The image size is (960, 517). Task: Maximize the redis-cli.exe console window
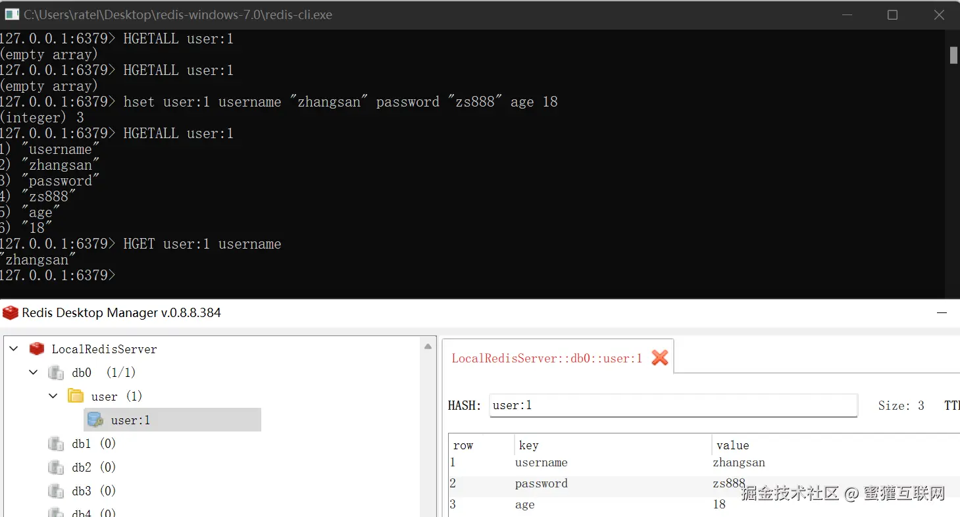[x=892, y=14]
